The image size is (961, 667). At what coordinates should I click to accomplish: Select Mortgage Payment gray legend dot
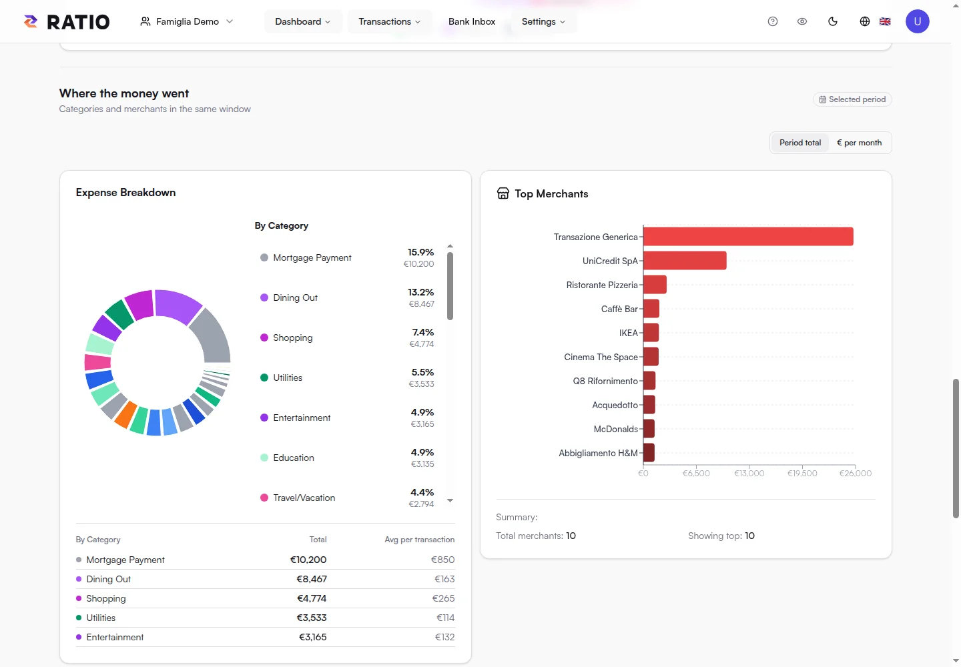point(264,257)
